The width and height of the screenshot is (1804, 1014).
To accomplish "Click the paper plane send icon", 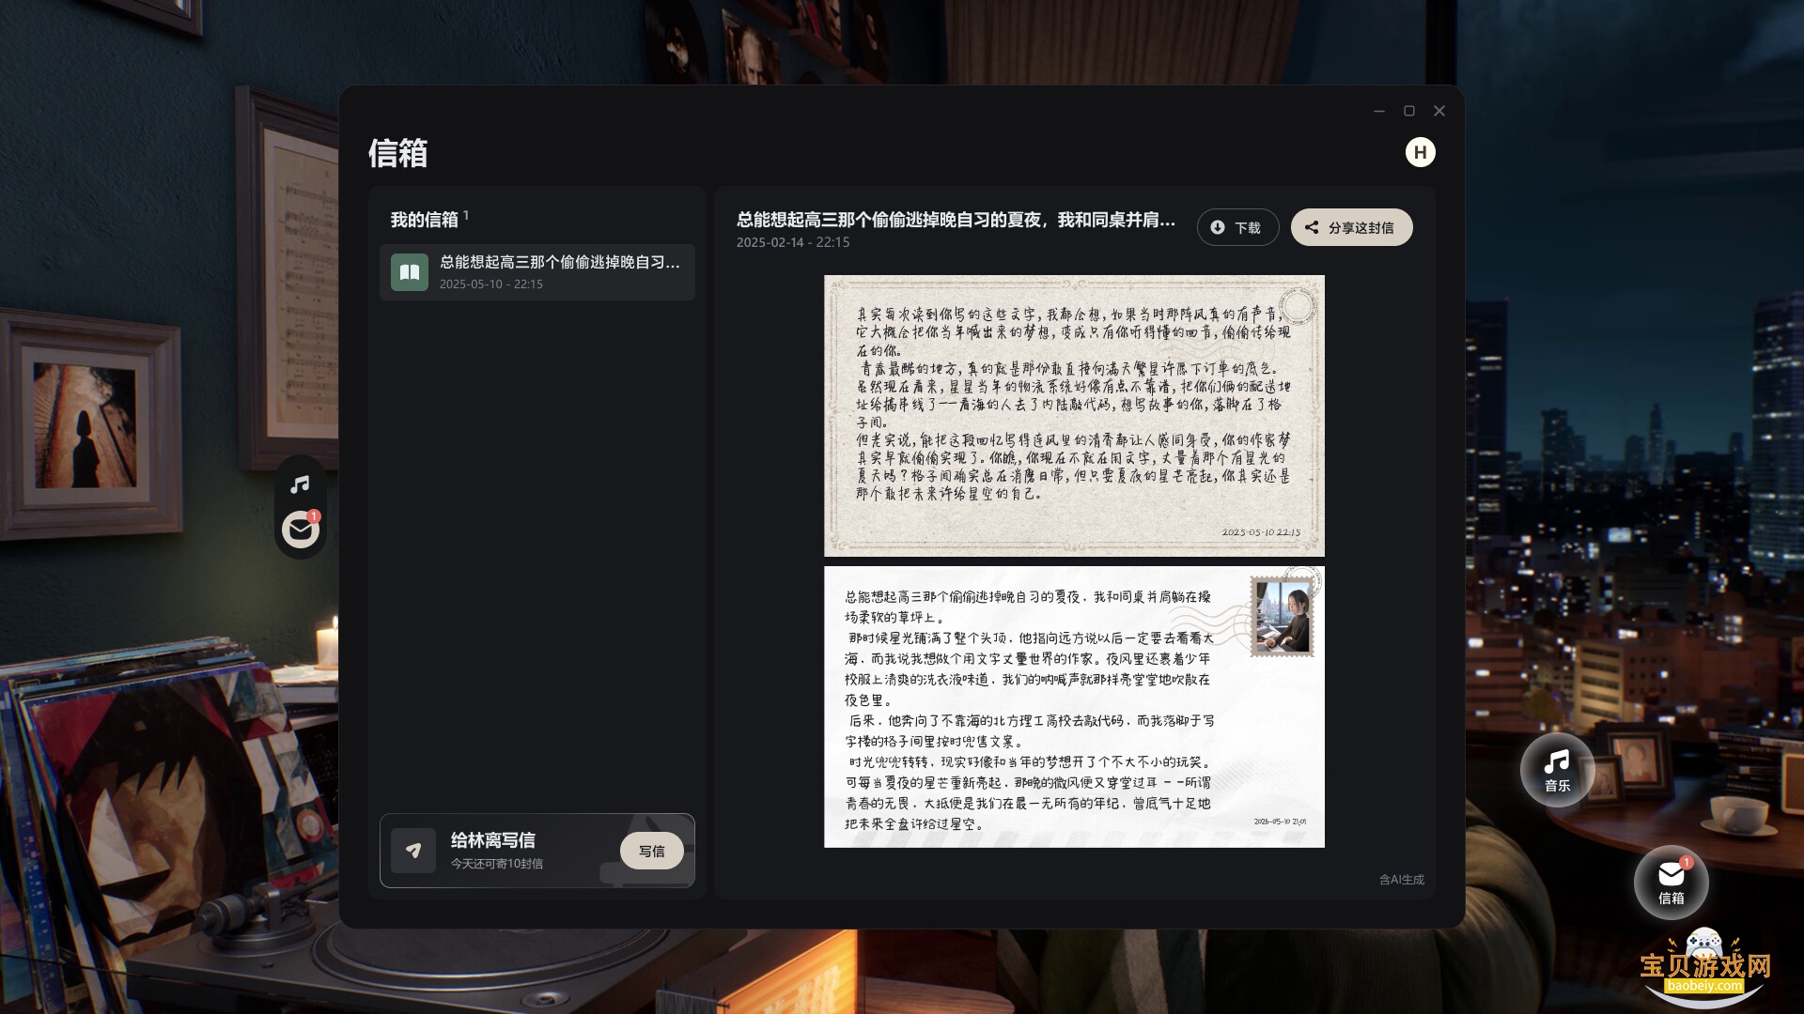I will coord(413,851).
